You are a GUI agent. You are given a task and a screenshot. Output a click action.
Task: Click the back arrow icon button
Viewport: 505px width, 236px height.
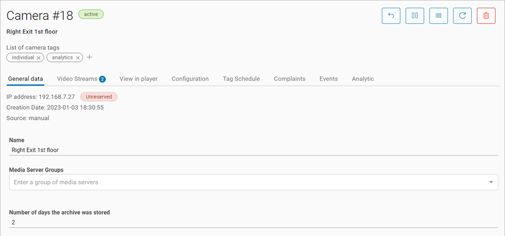coord(391,16)
